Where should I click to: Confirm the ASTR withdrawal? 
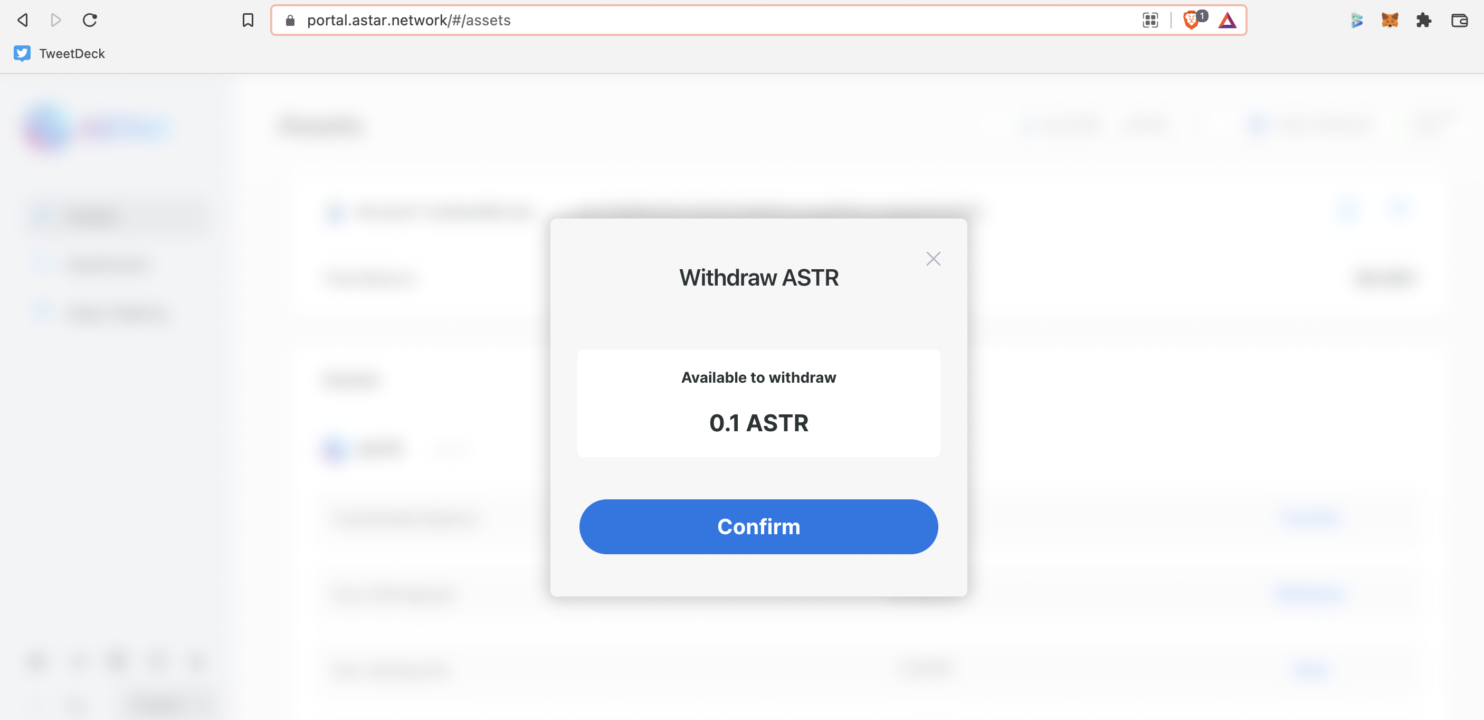[758, 526]
